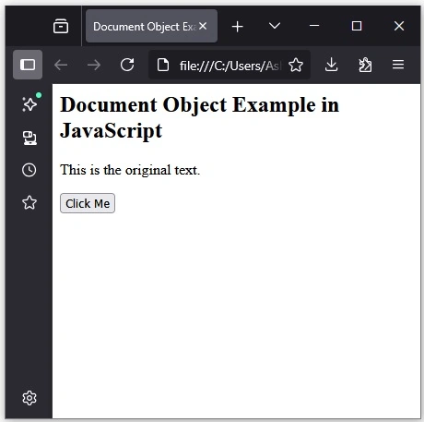
Task: Minimize the browser window
Action: [x=314, y=26]
